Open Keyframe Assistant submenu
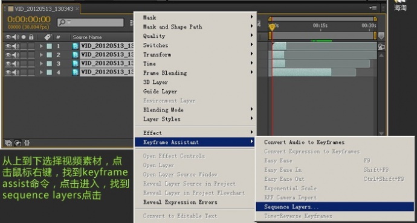Screen dimensions: 417x223 (195, 142)
